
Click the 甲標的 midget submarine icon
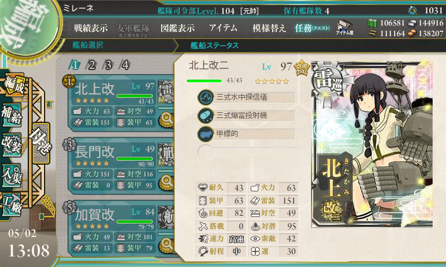pyautogui.click(x=206, y=133)
